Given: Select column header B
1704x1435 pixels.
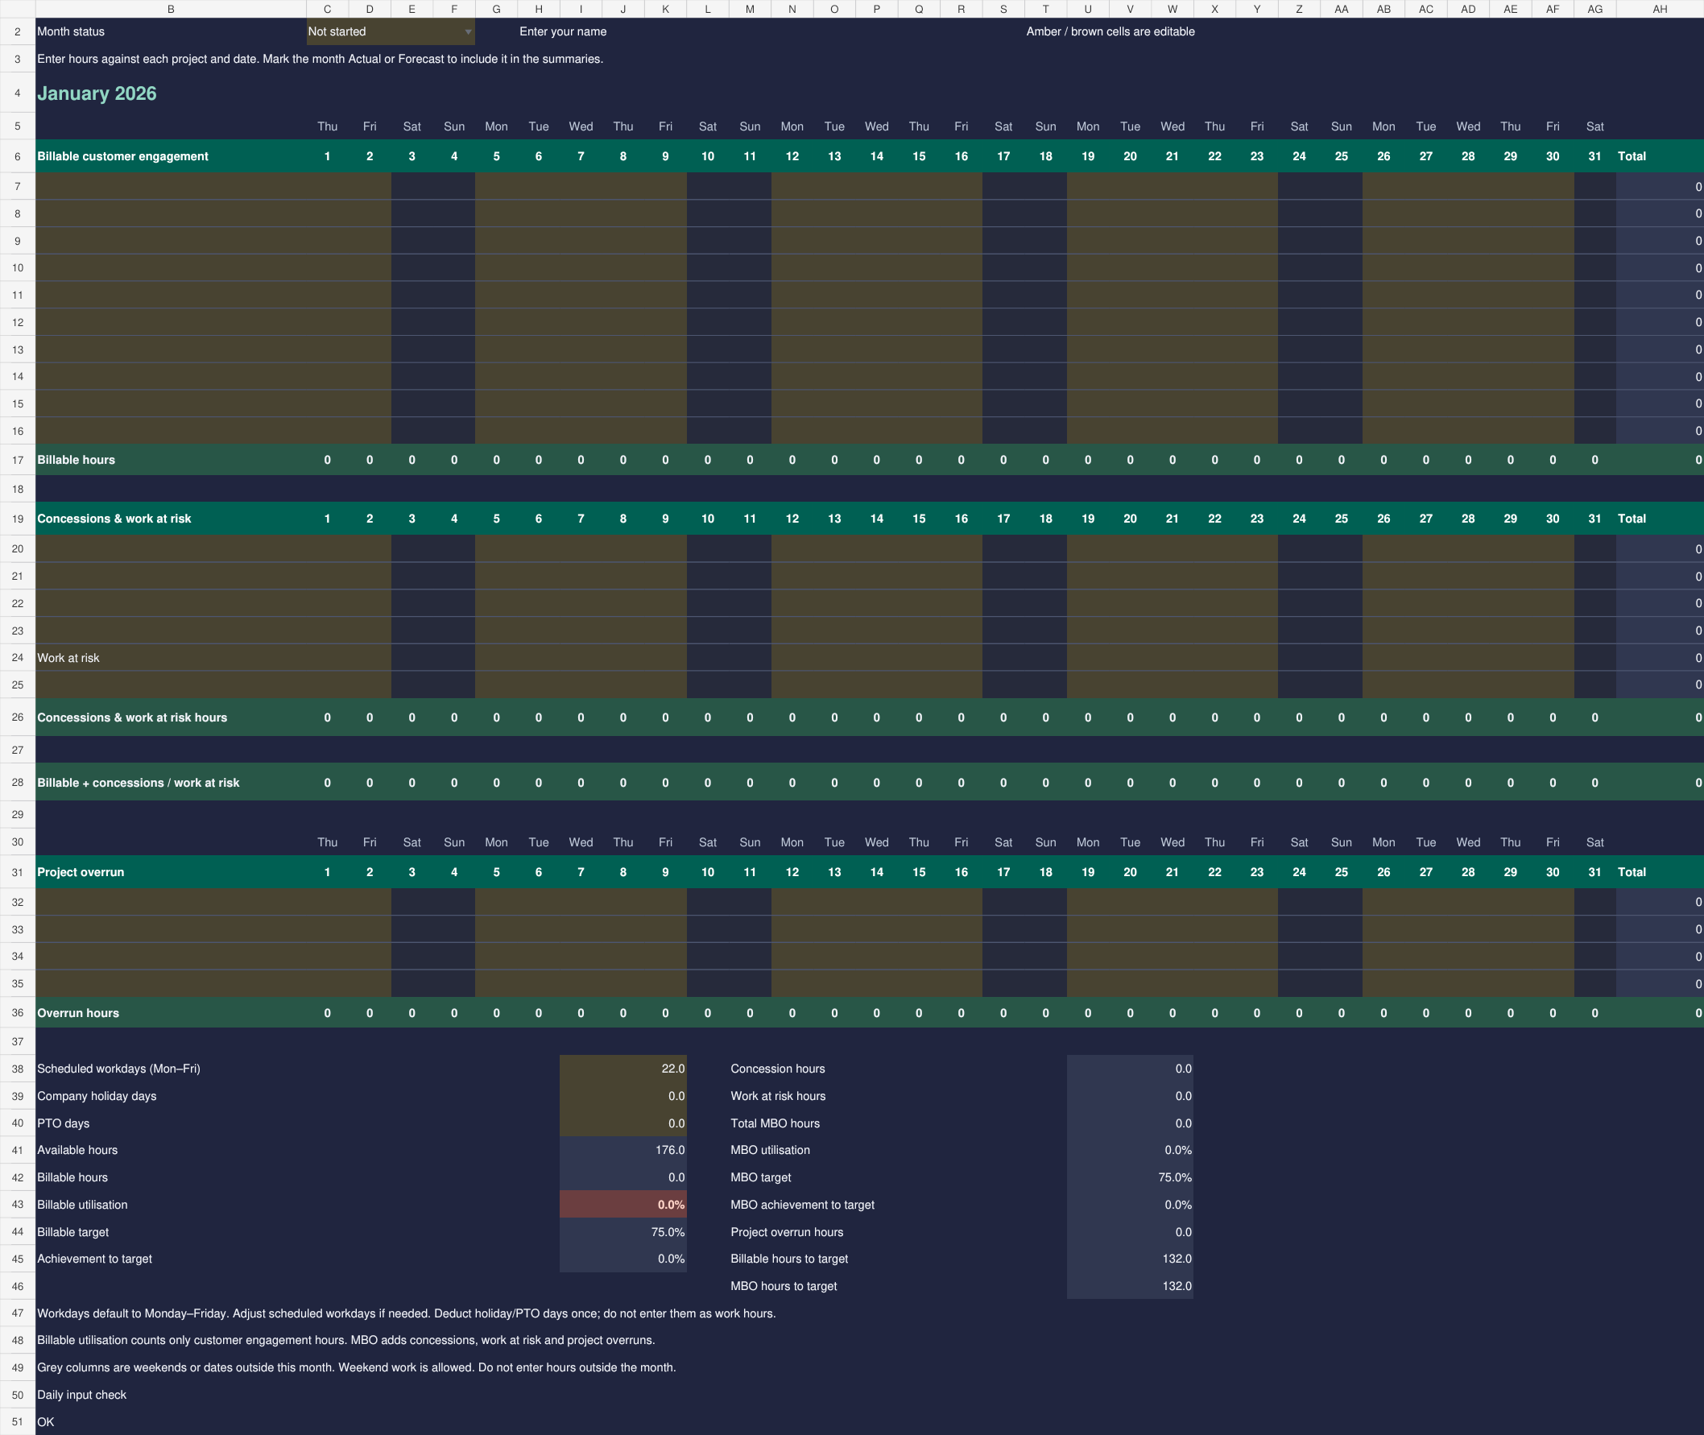Looking at the screenshot, I should coord(171,9).
